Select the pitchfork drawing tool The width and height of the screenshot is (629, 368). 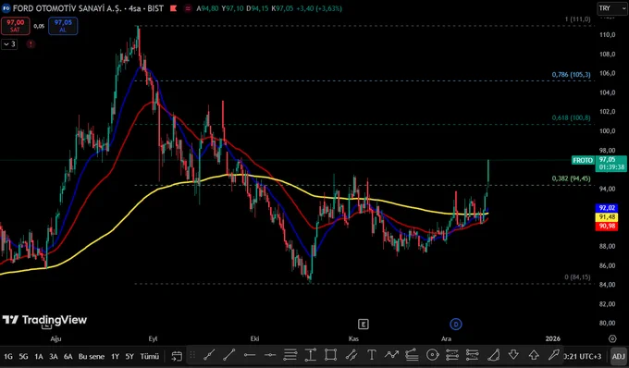(412, 355)
